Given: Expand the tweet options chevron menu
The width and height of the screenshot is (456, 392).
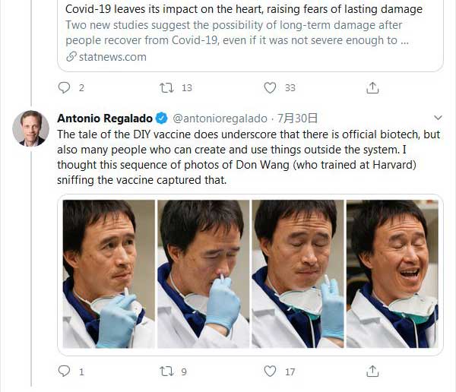Looking at the screenshot, I should (x=438, y=119).
